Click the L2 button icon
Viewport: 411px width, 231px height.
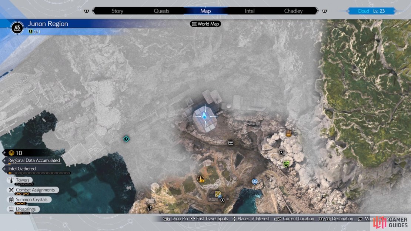87,11
